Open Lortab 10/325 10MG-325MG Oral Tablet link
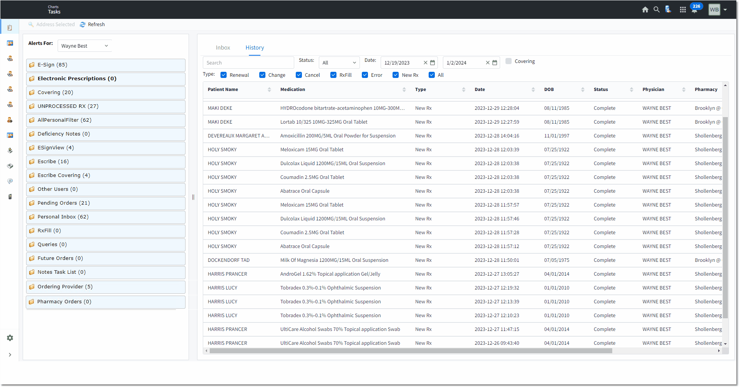 323,122
